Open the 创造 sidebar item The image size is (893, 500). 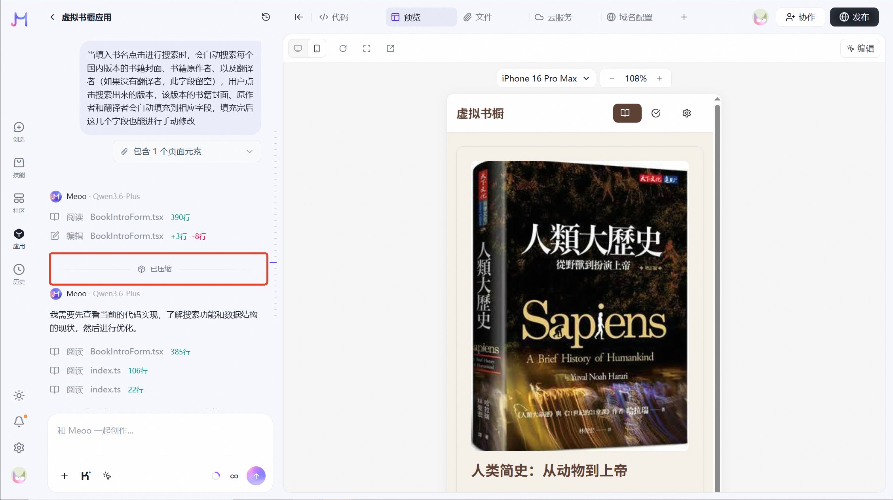[19, 132]
